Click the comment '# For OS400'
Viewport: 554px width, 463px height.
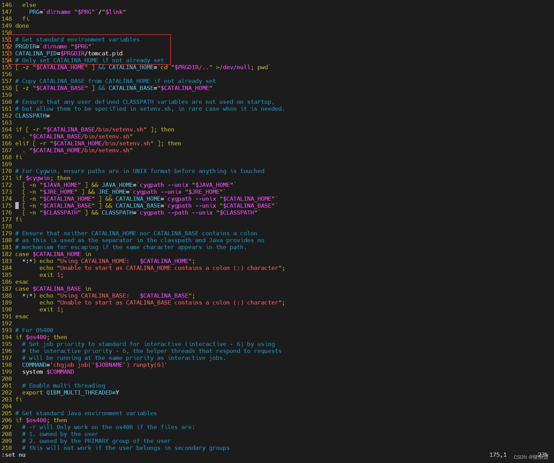point(34,330)
